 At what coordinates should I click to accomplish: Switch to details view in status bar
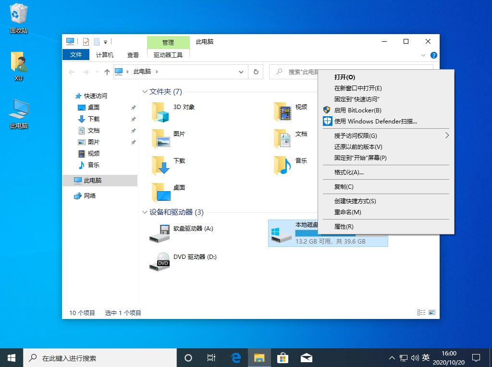421,312
